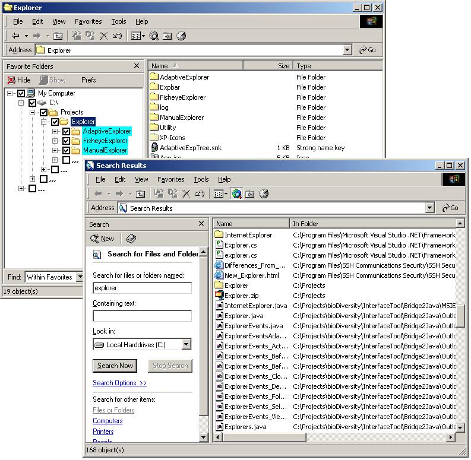Select Explorer.zip file icon in results
The image size is (471, 460).
[219, 295]
